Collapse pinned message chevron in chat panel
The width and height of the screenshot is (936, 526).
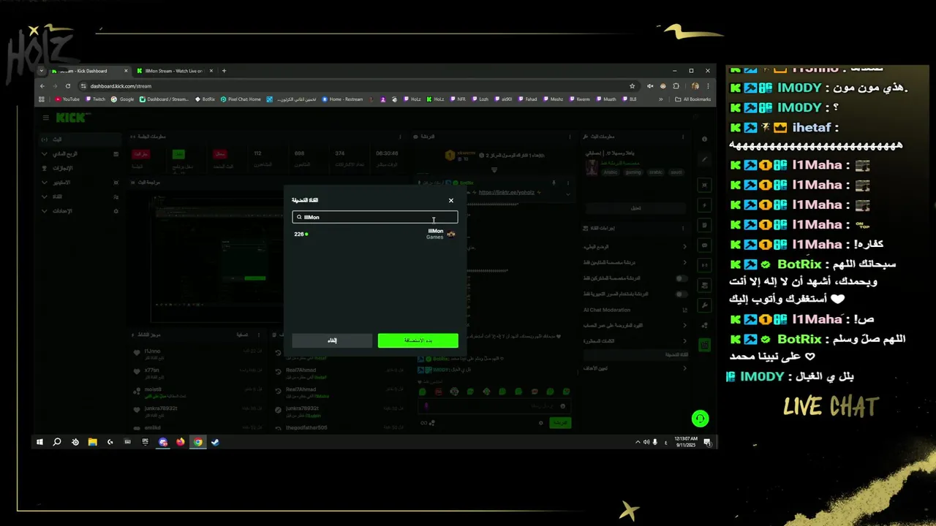[568, 194]
